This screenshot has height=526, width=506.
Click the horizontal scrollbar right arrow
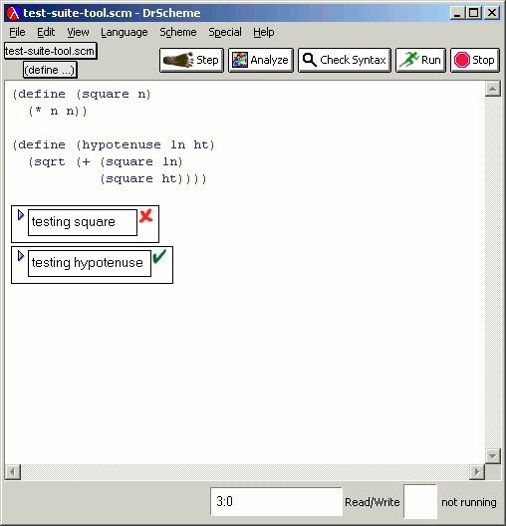(x=477, y=472)
